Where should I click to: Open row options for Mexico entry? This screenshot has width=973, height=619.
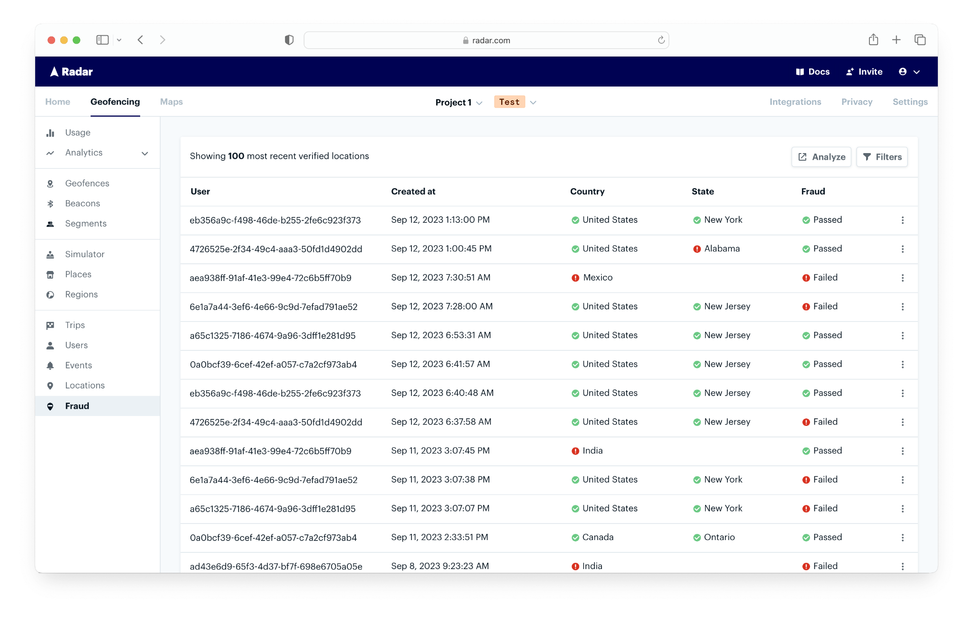point(903,278)
